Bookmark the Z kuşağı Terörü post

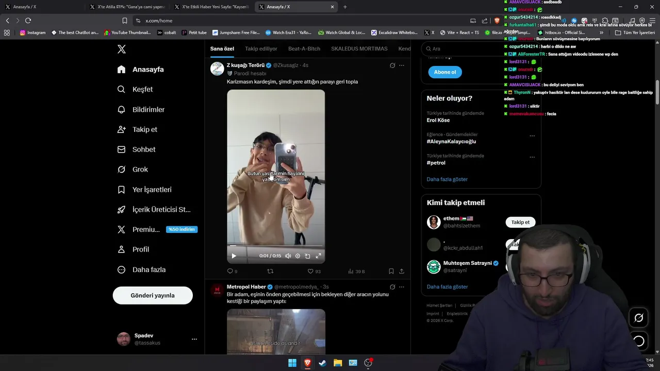391,271
